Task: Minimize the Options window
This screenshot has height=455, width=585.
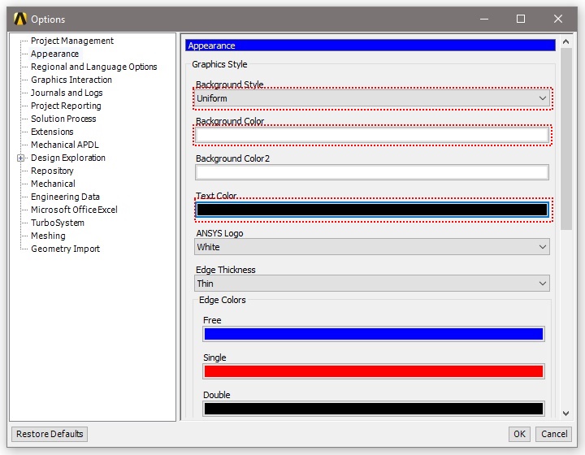Action: click(484, 19)
